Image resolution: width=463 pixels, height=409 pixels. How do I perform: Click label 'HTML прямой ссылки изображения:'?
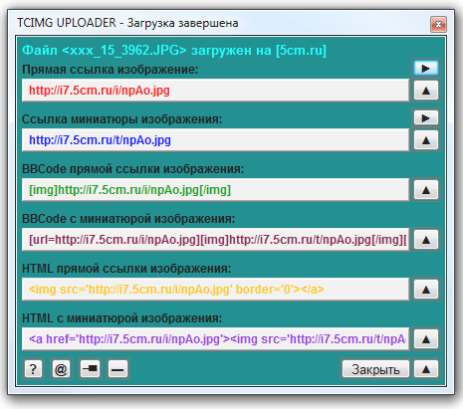tap(126, 269)
